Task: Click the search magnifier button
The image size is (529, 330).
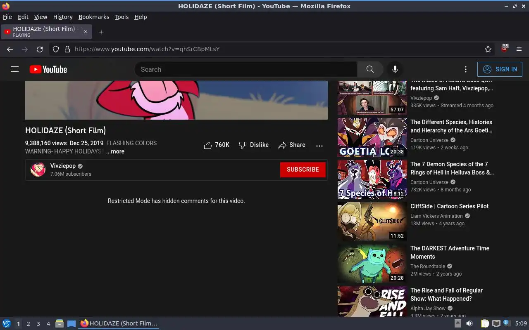Action: pos(370,69)
